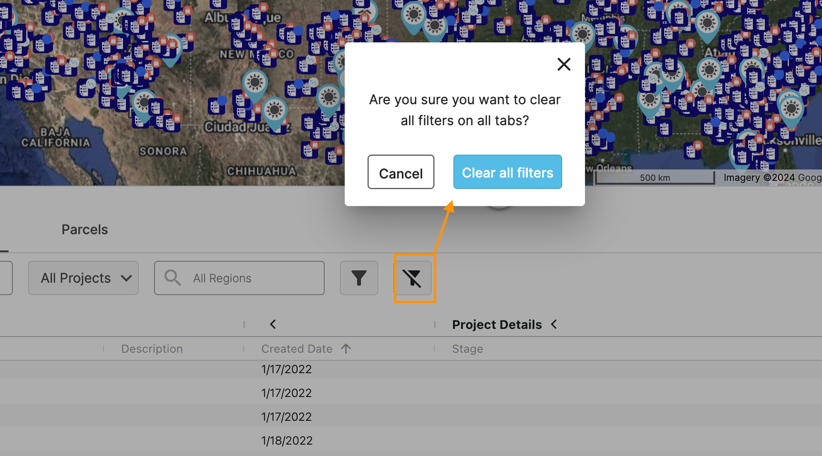Image resolution: width=822 pixels, height=456 pixels.
Task: Click a sun map marker near Ciudad Juárez
Action: (x=273, y=111)
